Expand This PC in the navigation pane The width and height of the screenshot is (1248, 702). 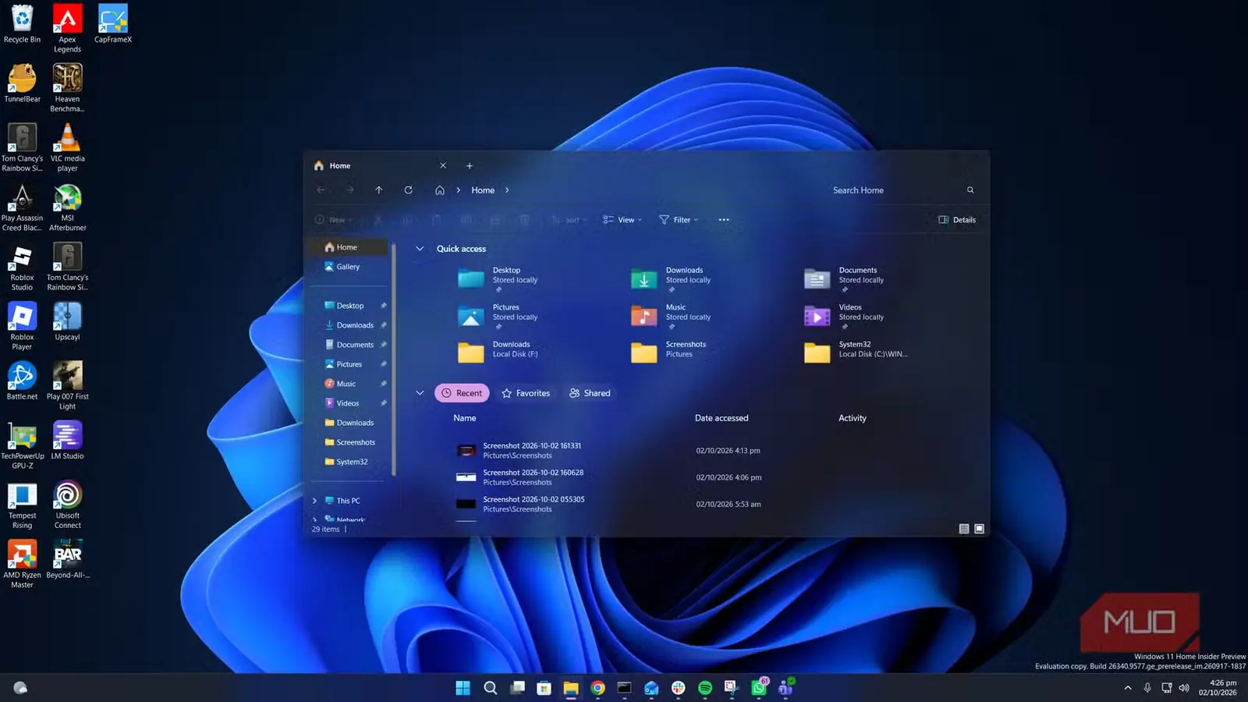point(315,501)
